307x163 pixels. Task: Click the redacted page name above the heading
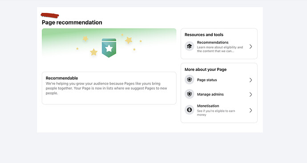point(50,15)
